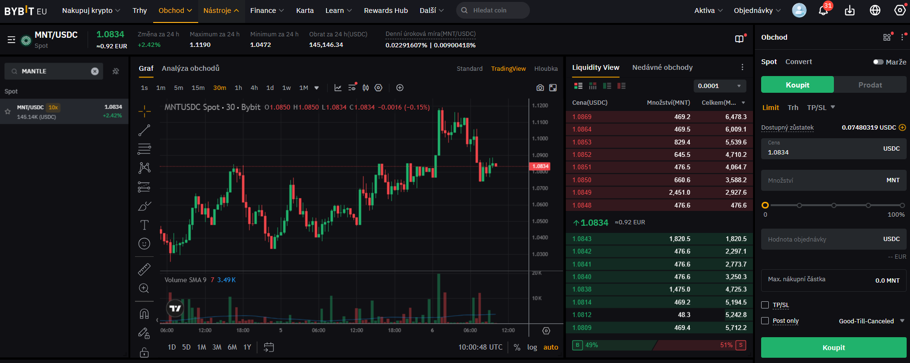Expand the Good-Till-Canceled dropdown
910x363 pixels.
(871, 321)
